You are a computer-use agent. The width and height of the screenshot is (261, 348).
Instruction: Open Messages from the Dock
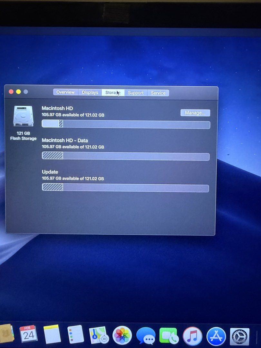(x=146, y=336)
